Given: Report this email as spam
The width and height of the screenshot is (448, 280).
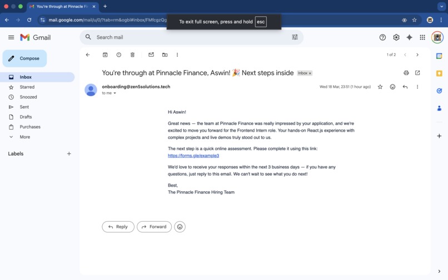Looking at the screenshot, I should [x=119, y=54].
